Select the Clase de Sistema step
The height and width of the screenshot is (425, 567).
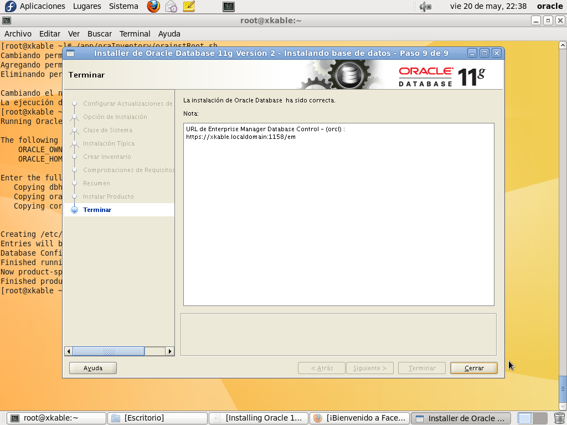(107, 130)
